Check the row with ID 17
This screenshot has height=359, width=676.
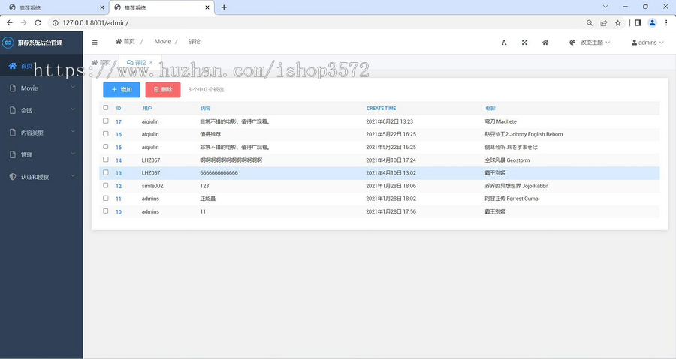[x=106, y=121]
